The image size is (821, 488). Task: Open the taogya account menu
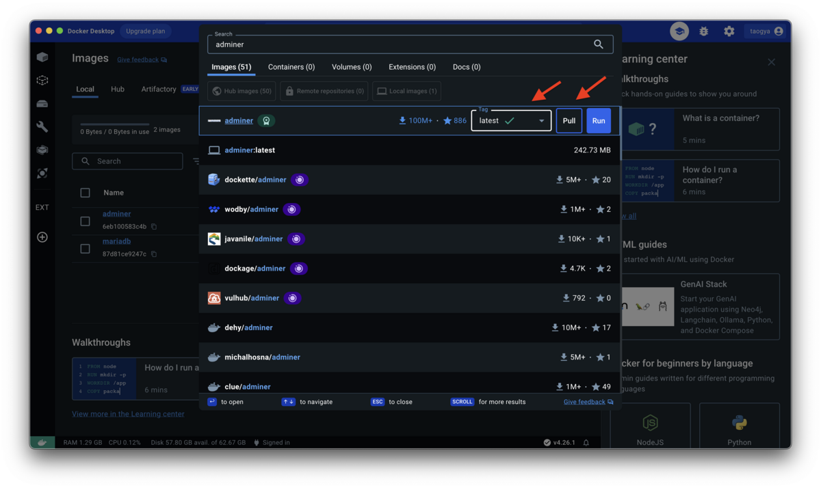click(x=766, y=31)
